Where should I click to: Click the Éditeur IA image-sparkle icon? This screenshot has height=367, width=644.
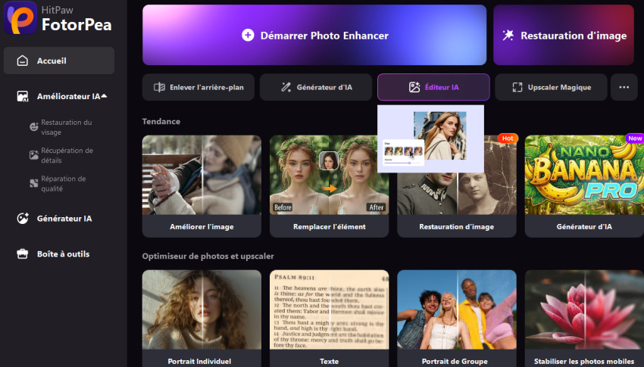[414, 87]
